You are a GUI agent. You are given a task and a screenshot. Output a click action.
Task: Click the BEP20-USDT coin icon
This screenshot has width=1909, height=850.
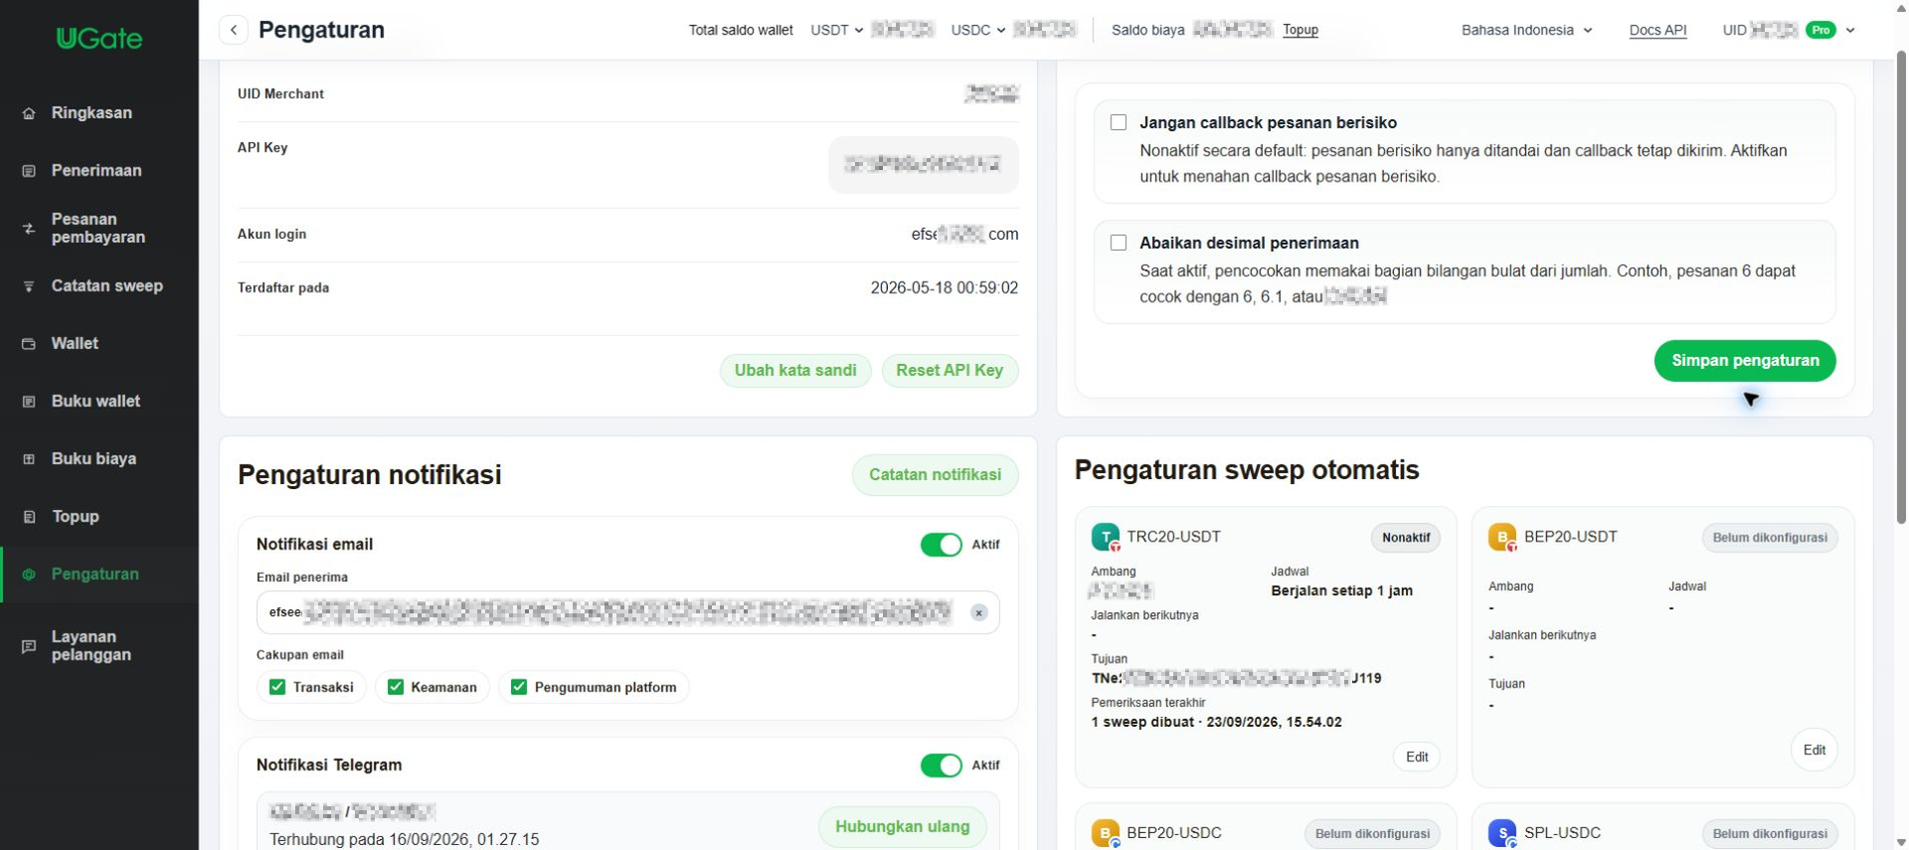click(x=1502, y=538)
